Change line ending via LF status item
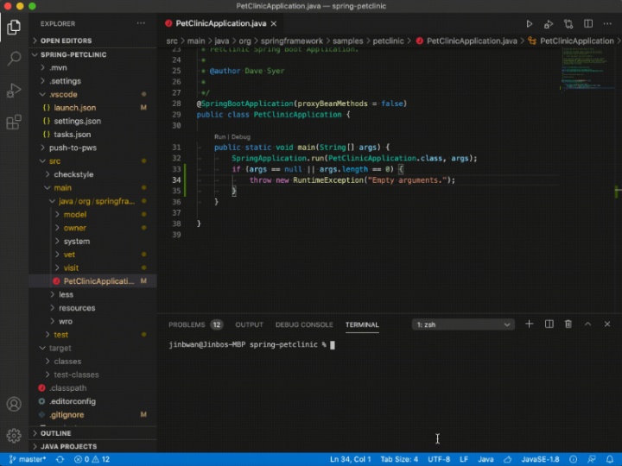Screen dimensions: 622x466 pos(464,459)
